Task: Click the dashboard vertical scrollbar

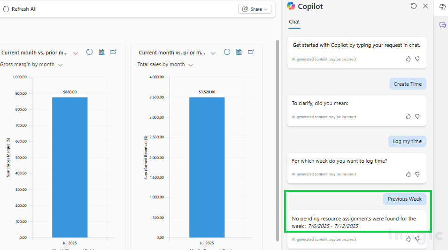Action: [278, 141]
